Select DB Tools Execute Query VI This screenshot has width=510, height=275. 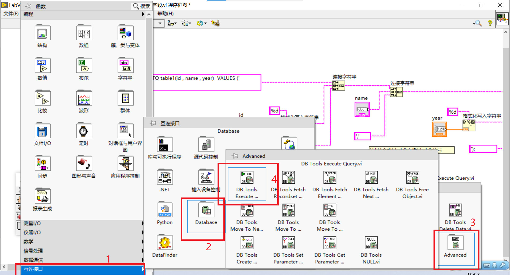tap(247, 177)
